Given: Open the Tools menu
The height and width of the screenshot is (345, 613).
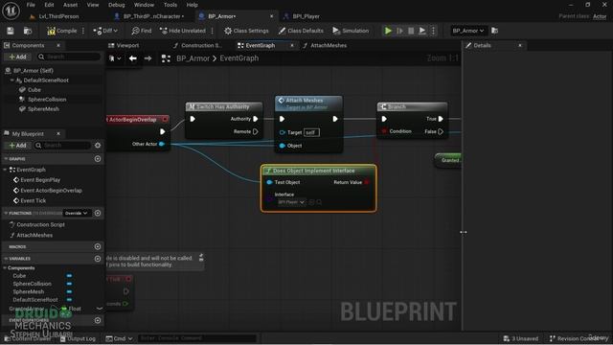Looking at the screenshot, I should click(x=170, y=5).
